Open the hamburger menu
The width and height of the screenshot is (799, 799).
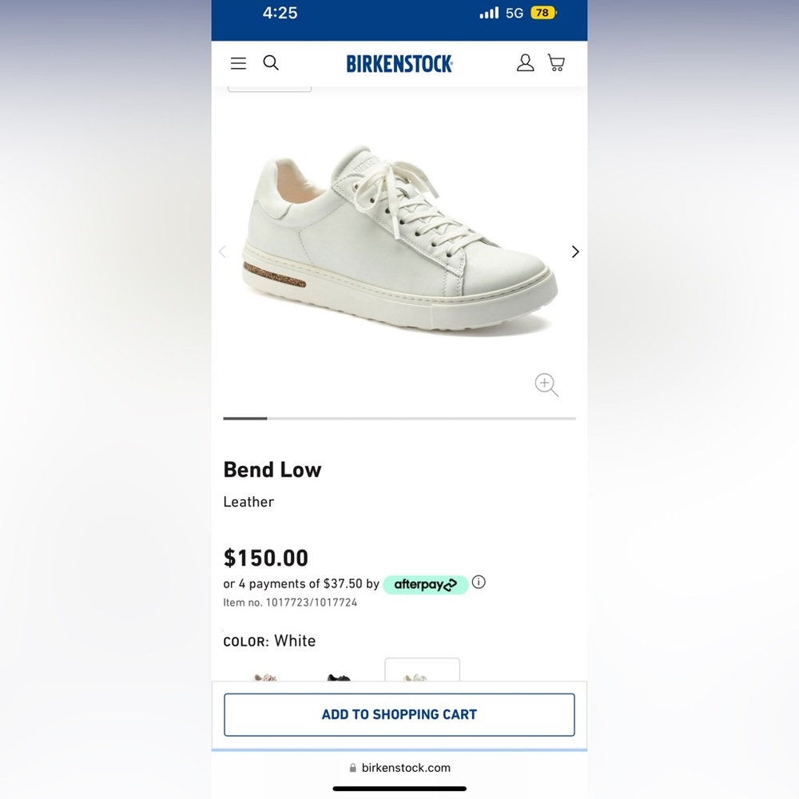[x=238, y=63]
